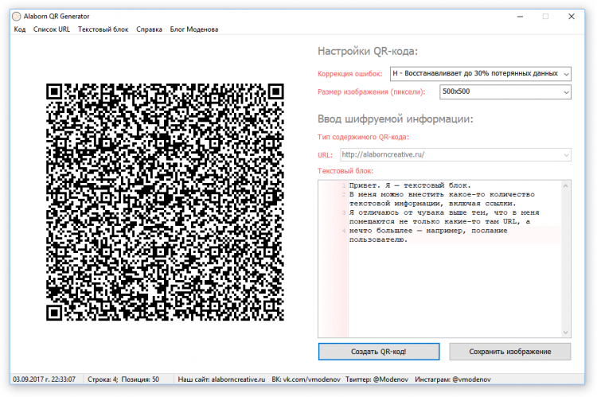Click the word 'пользователю.' in the editor
The height and width of the screenshot is (397, 597).
click(378, 239)
